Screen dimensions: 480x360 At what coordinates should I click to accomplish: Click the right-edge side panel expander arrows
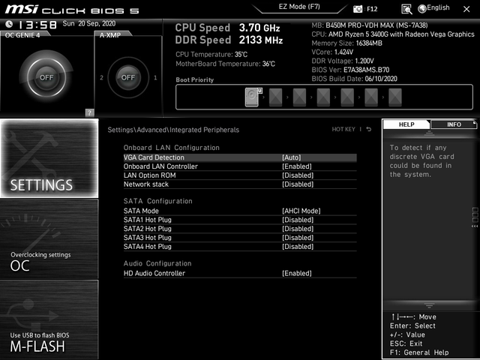475,226
